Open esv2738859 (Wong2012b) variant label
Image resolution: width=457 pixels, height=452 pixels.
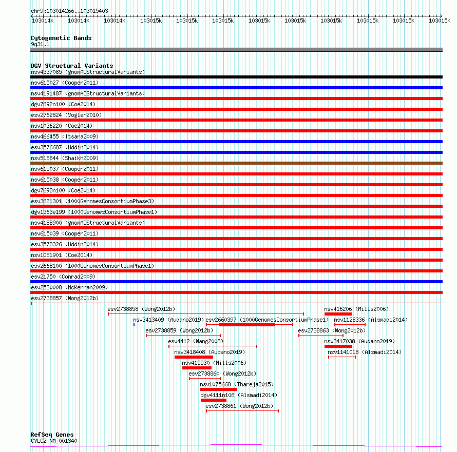coord(179,330)
